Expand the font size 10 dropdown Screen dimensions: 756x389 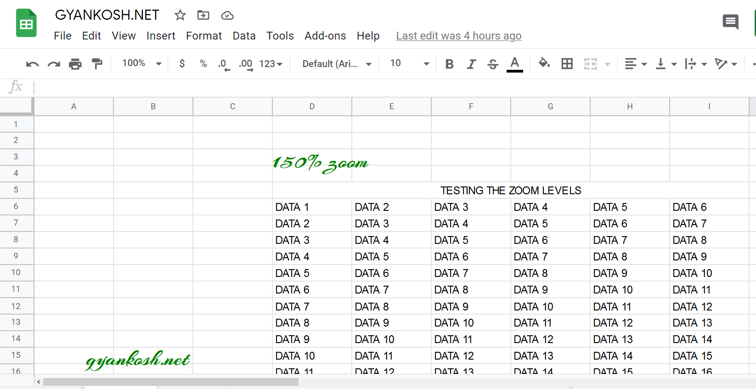click(410, 63)
